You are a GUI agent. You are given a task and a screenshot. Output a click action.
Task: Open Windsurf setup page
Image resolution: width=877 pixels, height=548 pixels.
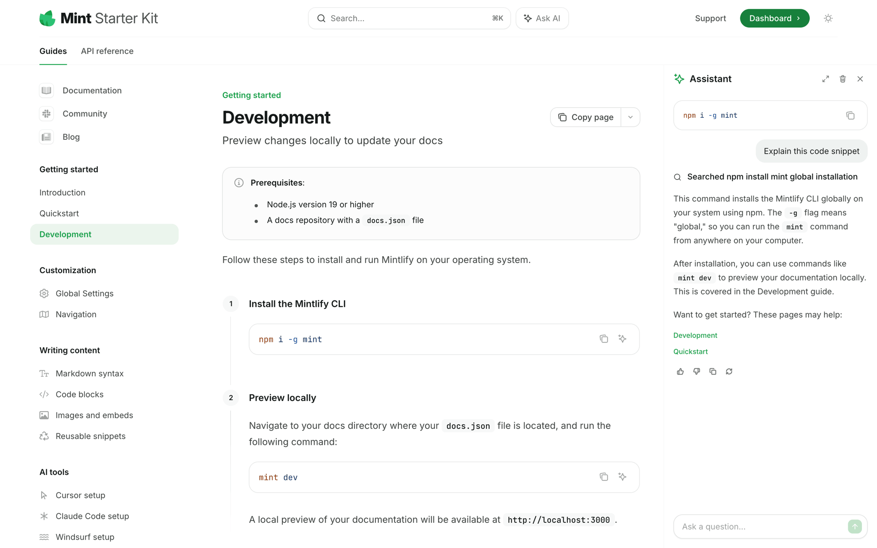(x=85, y=537)
